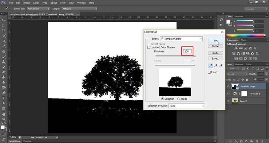Screen dimensions: 269x143
Task: Open the Selection Preview dropdown
Action: [x=186, y=106]
